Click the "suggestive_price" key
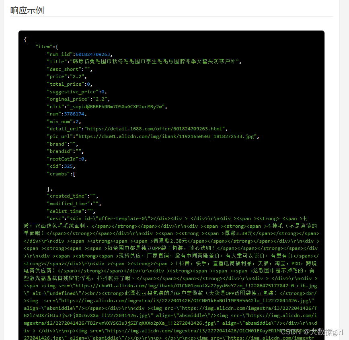349x340 pixels. point(73,92)
